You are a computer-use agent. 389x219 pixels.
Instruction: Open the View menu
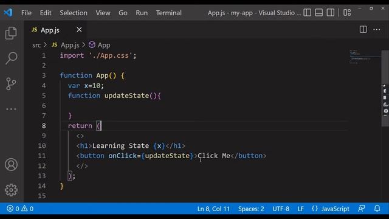pos(103,13)
